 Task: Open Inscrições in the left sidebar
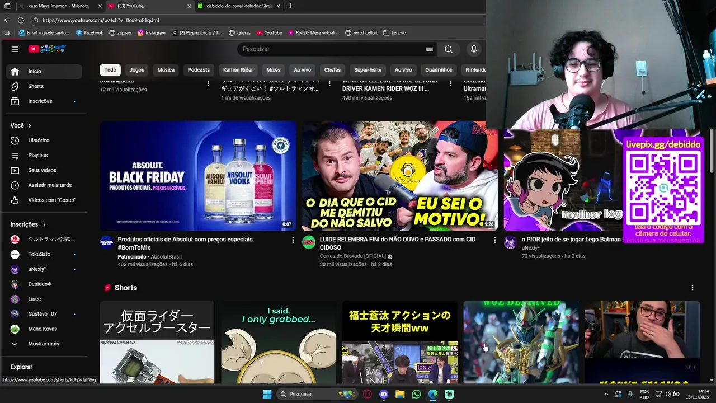pyautogui.click(x=44, y=101)
